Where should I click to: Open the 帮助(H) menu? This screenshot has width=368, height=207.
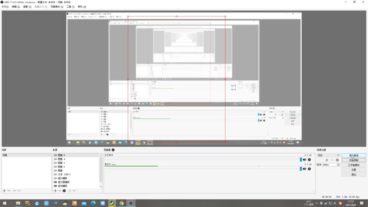(x=82, y=7)
